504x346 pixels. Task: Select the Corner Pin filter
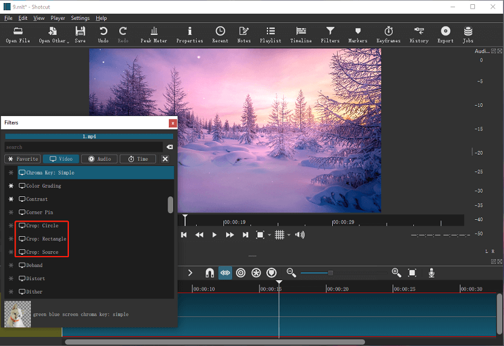tap(96, 213)
